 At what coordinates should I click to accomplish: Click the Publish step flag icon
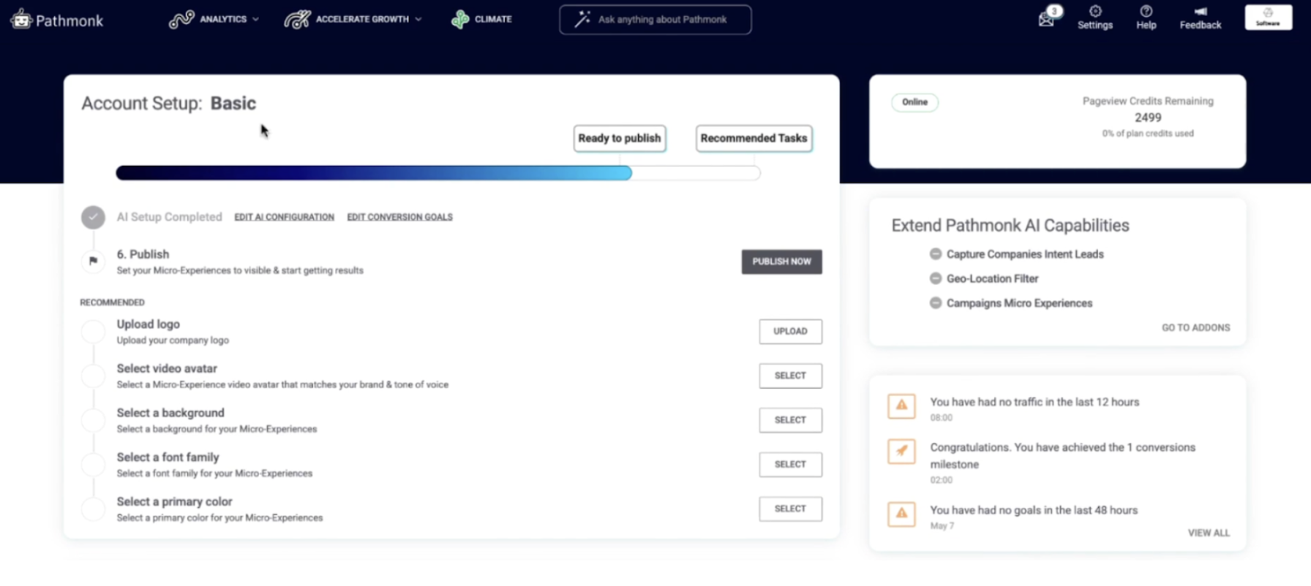coord(93,261)
